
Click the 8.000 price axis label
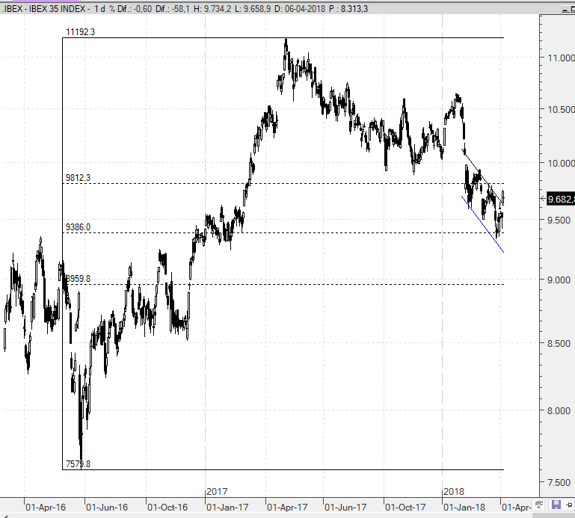tap(559, 410)
